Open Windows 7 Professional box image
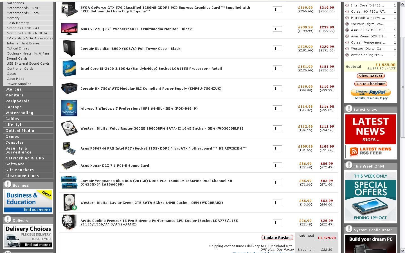Screen dimensions: 405x253 point(69,108)
